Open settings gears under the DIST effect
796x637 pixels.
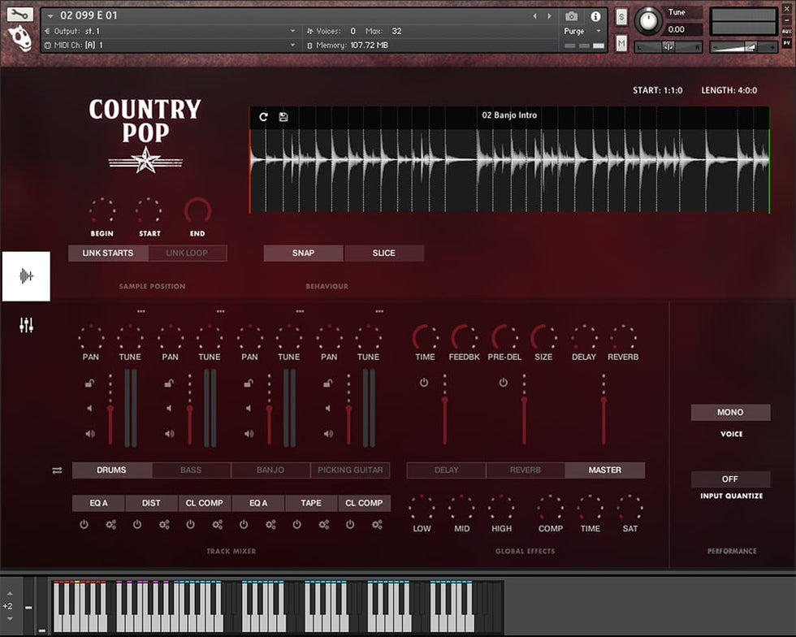164,525
